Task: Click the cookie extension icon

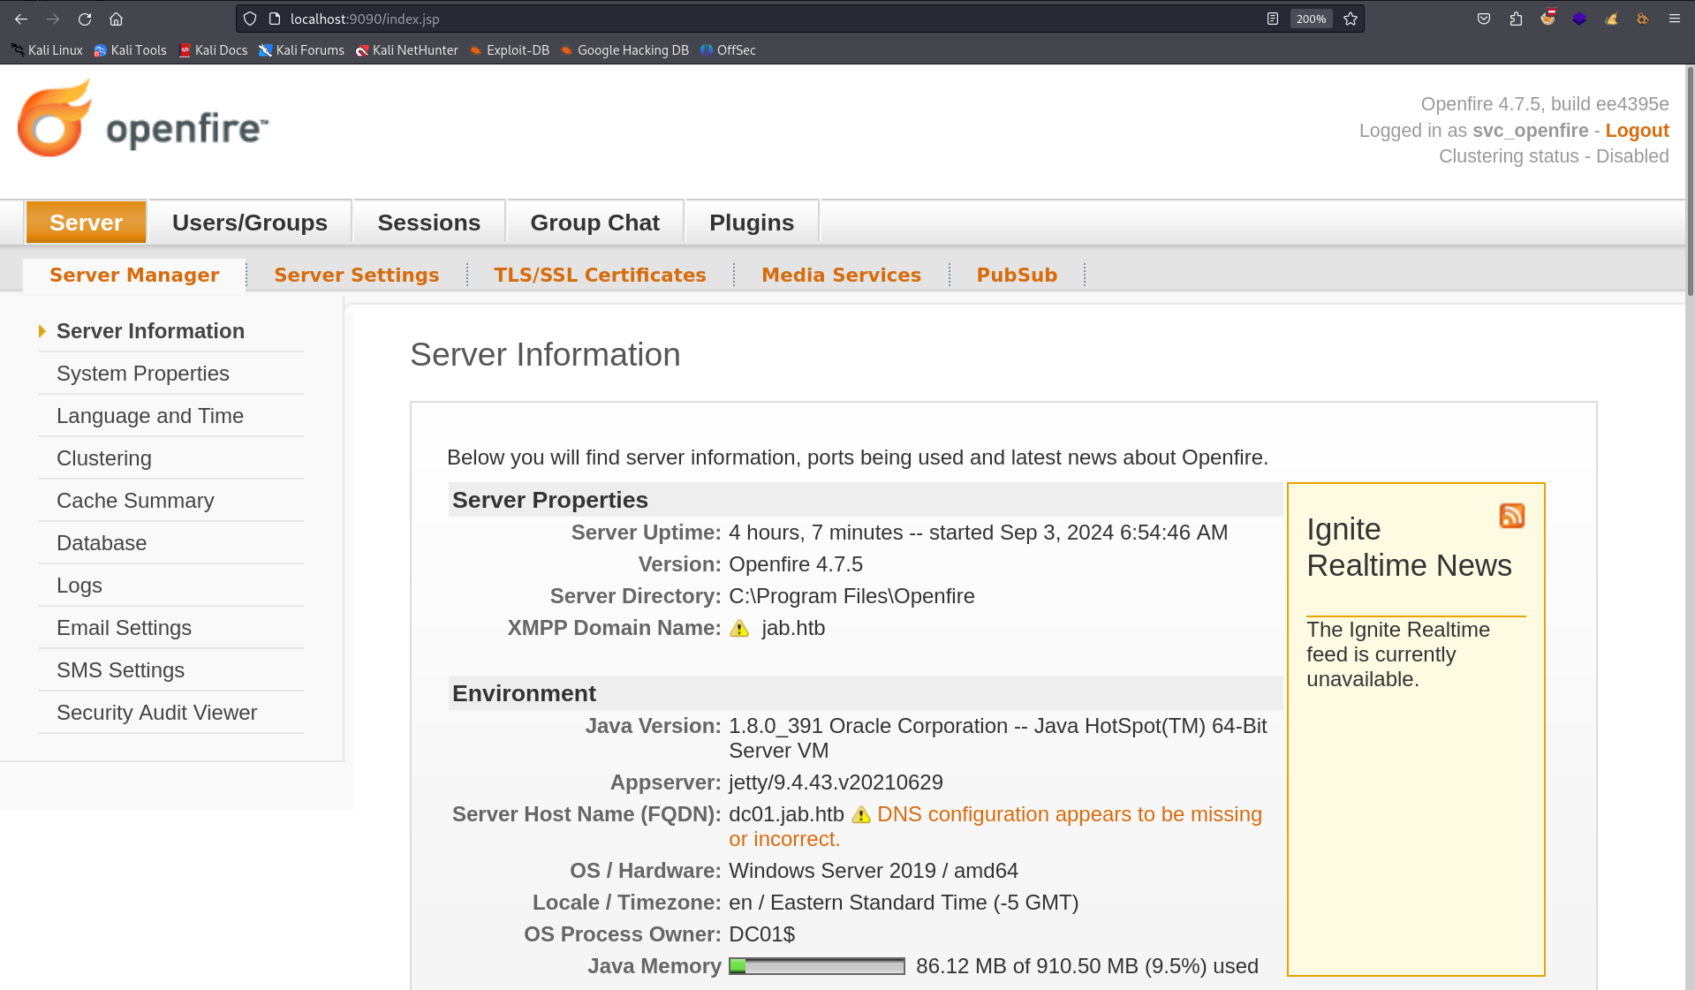Action: tap(1642, 19)
